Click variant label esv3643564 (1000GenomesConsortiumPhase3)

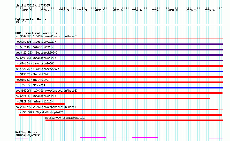click(x=47, y=91)
